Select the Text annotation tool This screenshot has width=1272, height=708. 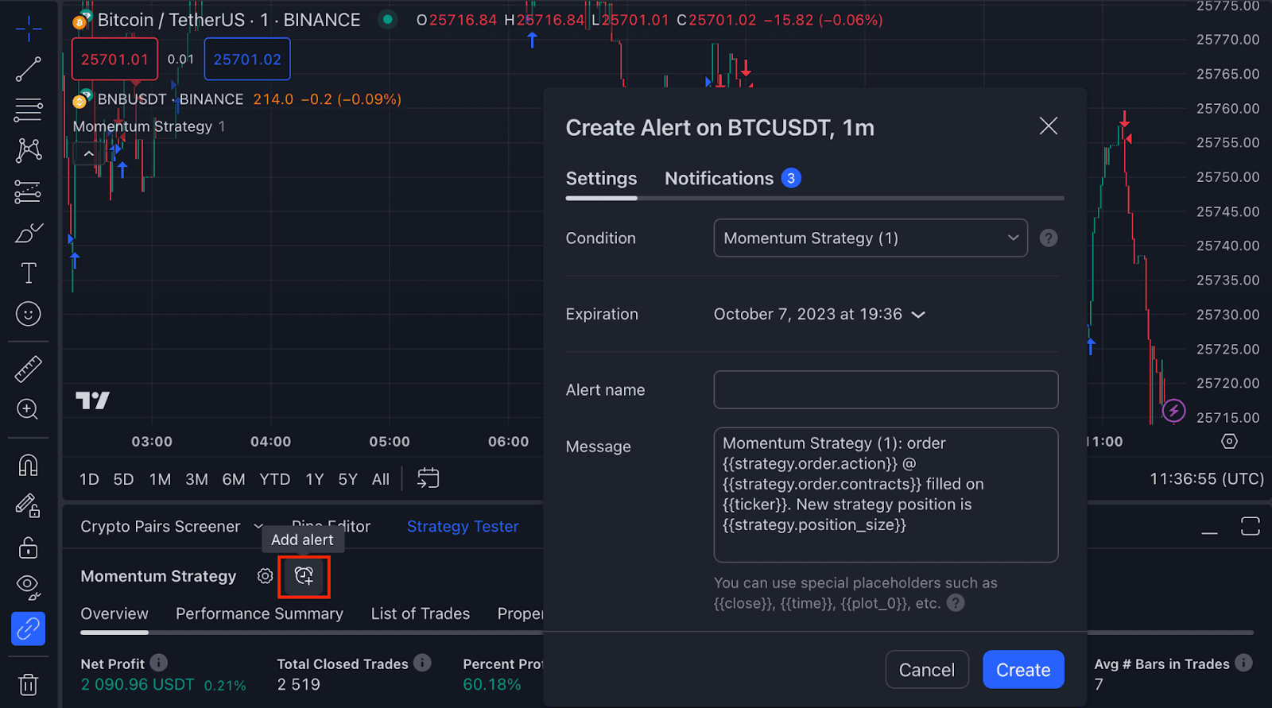[x=29, y=273]
